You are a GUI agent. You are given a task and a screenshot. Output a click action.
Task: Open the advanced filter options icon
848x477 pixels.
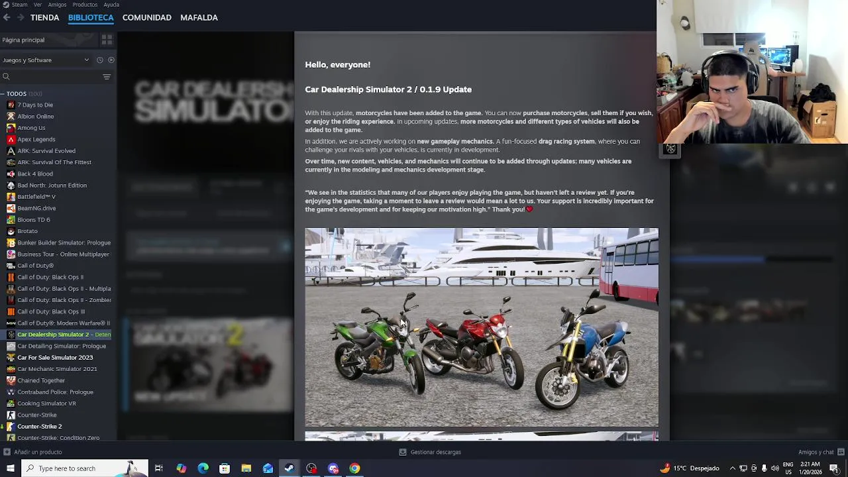pyautogui.click(x=107, y=77)
